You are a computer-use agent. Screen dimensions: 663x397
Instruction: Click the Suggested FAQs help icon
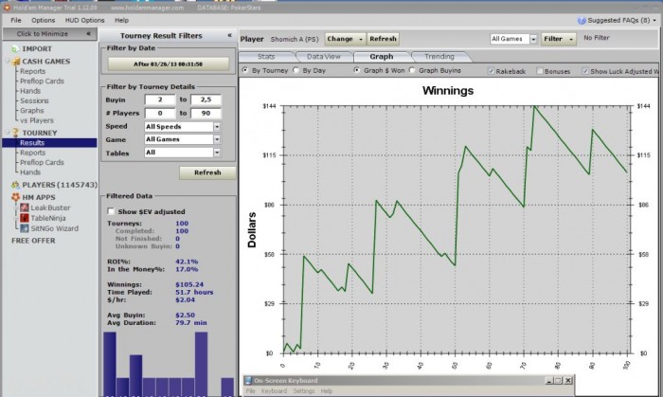(582, 20)
